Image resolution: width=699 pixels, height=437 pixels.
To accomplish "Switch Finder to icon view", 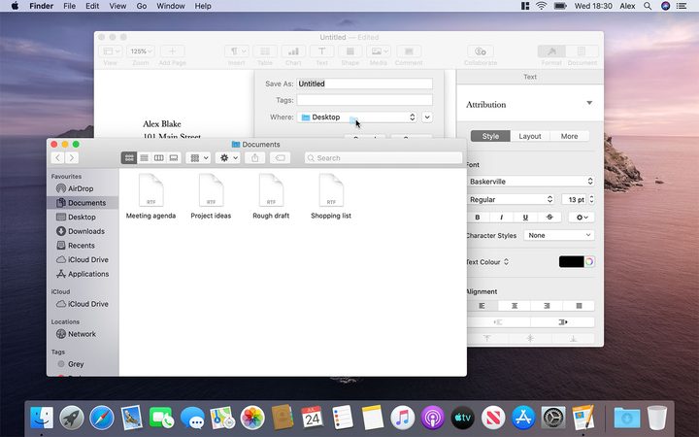I will click(x=129, y=158).
